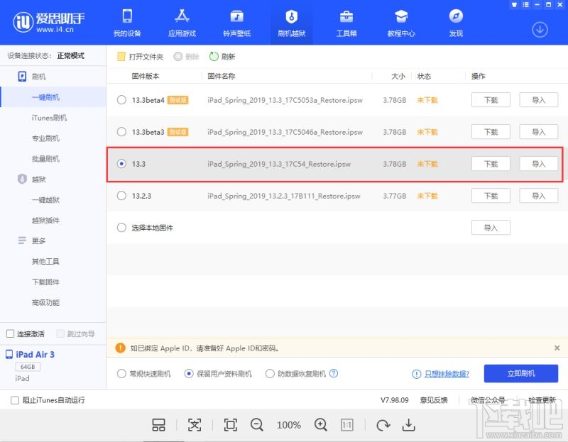
Task: Open the 只想抹除数据? link
Action: pyautogui.click(x=447, y=374)
